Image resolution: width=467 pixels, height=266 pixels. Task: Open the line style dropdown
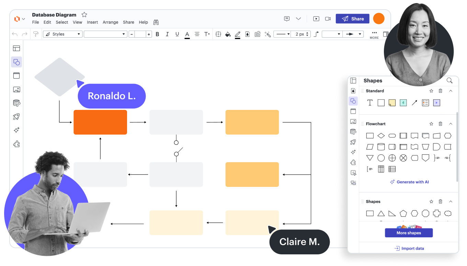283,34
